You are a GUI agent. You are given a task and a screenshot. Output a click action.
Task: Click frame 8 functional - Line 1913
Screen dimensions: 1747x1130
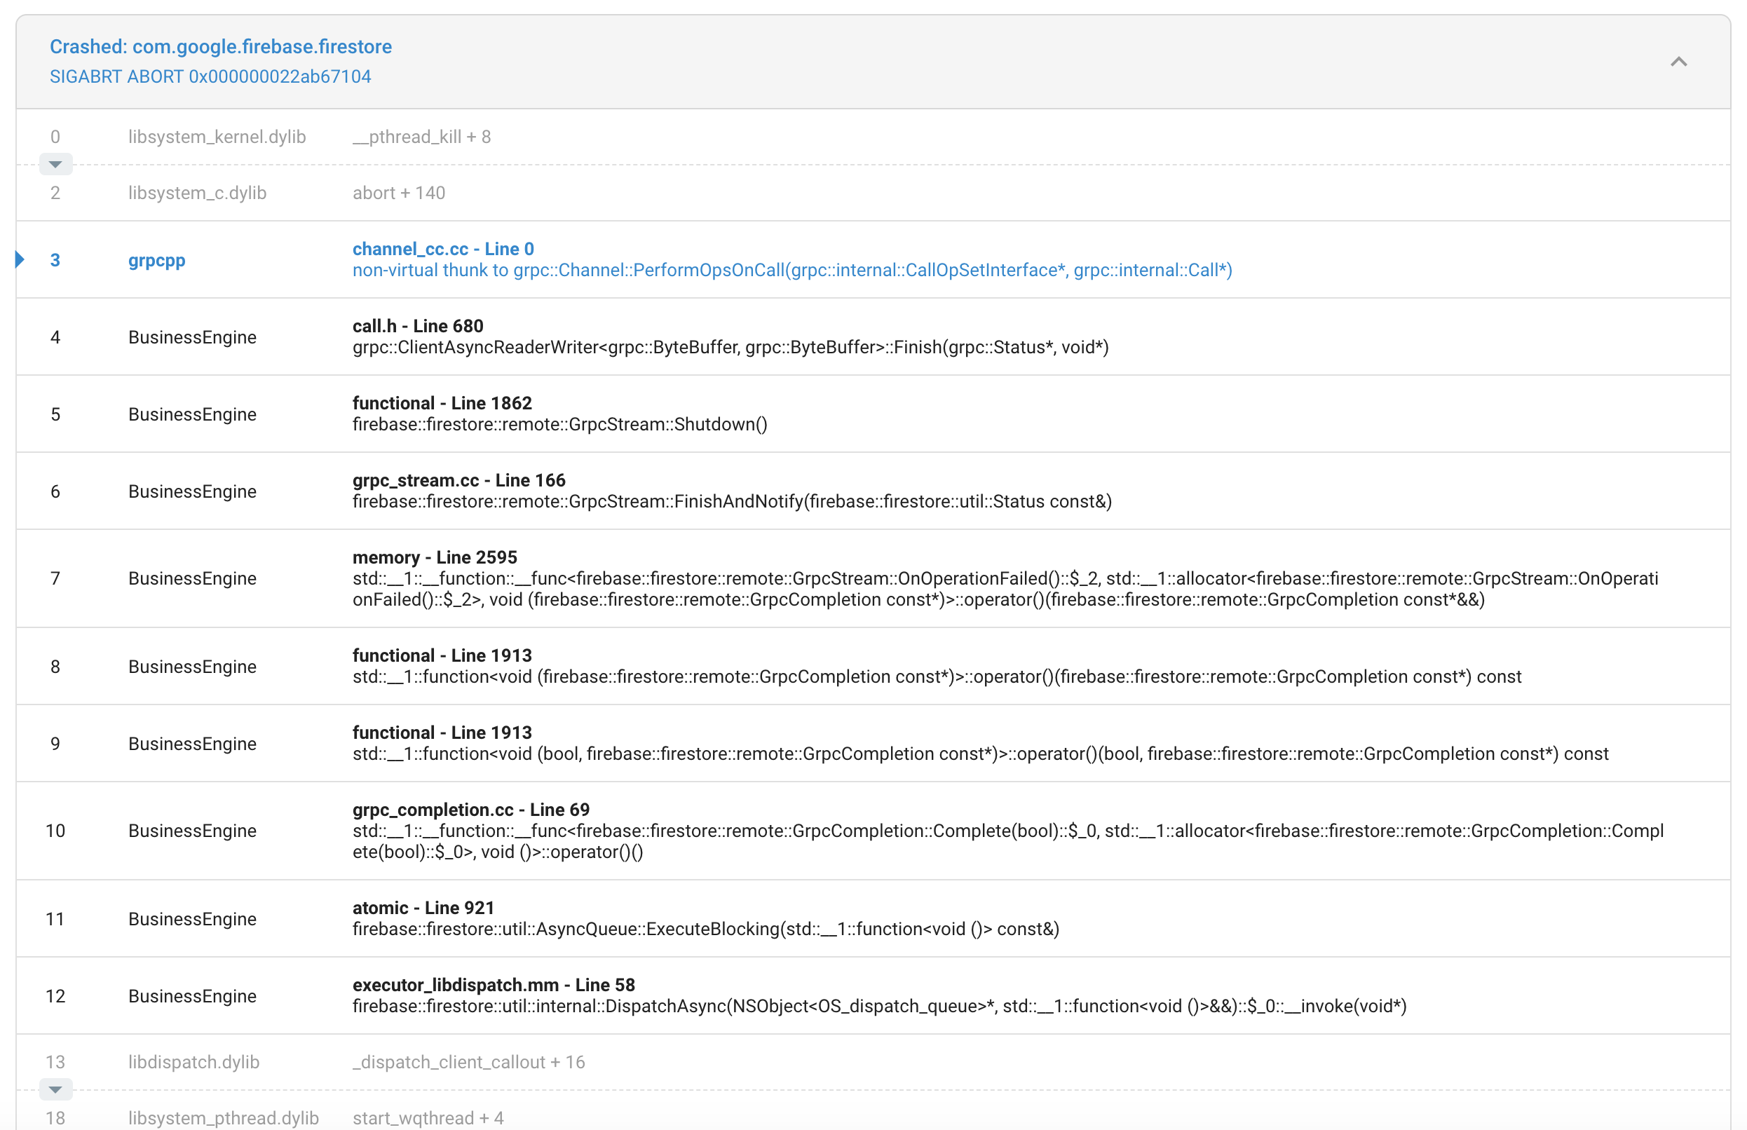click(442, 655)
